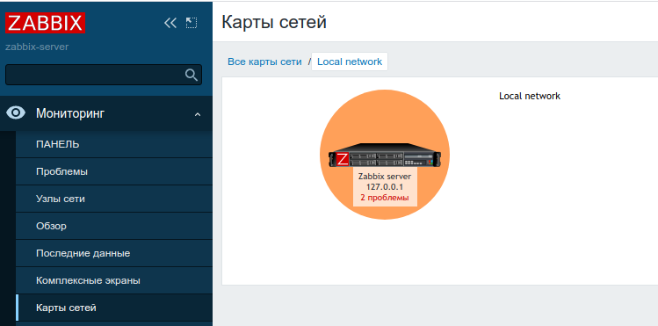Click the magnifier search icon

pyautogui.click(x=191, y=75)
